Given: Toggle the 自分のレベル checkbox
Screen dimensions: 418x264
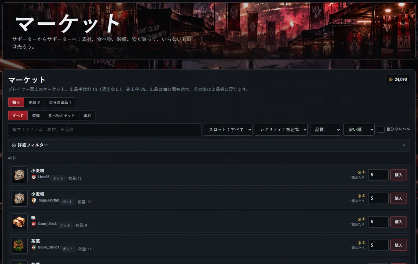Looking at the screenshot, I should point(380,130).
